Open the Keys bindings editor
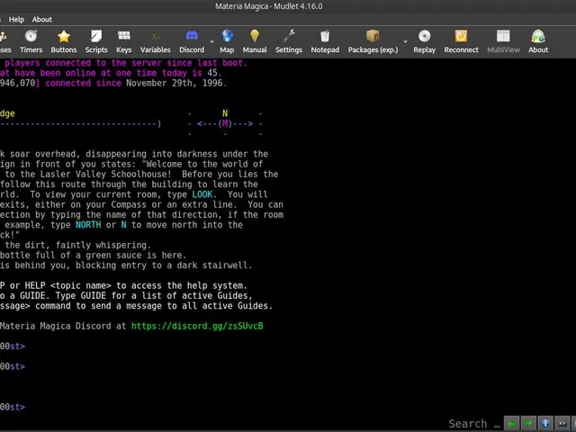 coord(124,41)
